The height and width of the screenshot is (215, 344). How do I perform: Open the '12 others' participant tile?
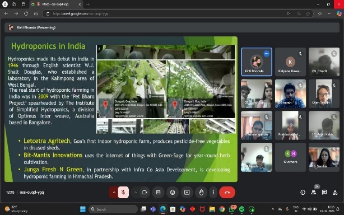click(290, 157)
